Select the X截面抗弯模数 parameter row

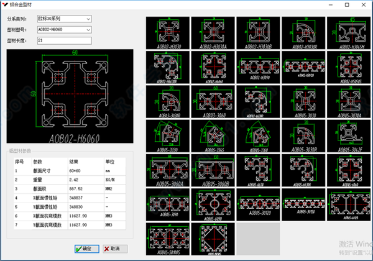[x=70, y=216]
